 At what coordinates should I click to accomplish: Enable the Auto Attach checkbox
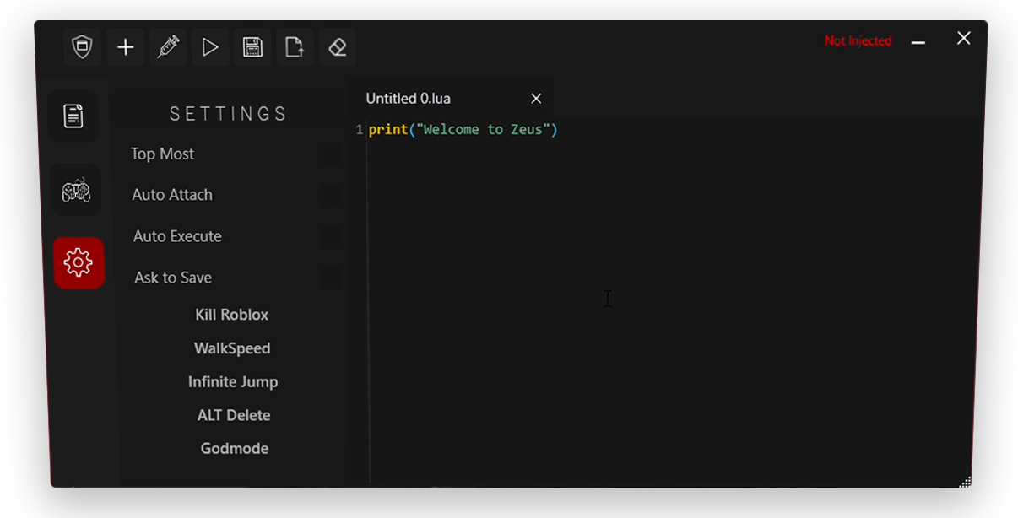coord(331,195)
